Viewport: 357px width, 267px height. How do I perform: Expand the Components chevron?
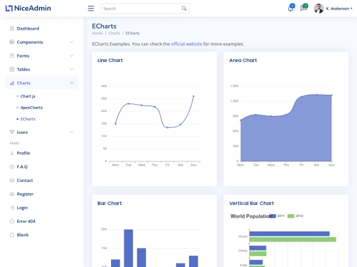point(71,42)
